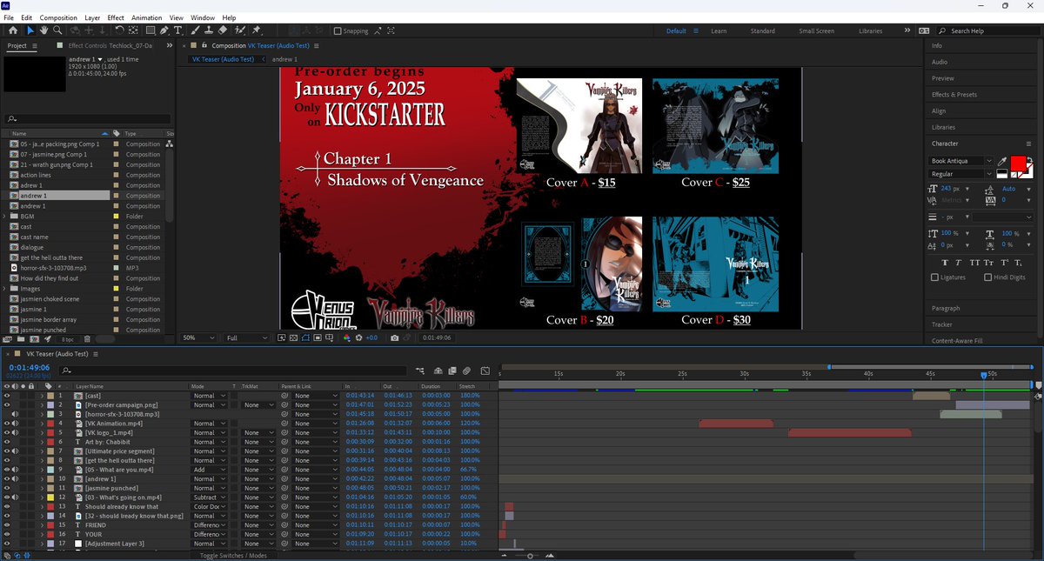Screen dimensions: 1044x561
Task: Open the timeline graph editor icon
Action: 485,371
